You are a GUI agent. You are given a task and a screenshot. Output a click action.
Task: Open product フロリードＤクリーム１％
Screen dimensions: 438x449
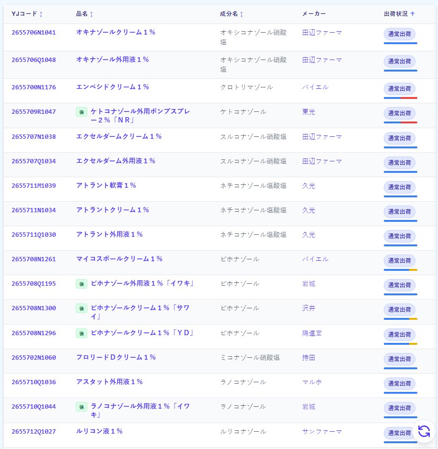tap(116, 357)
